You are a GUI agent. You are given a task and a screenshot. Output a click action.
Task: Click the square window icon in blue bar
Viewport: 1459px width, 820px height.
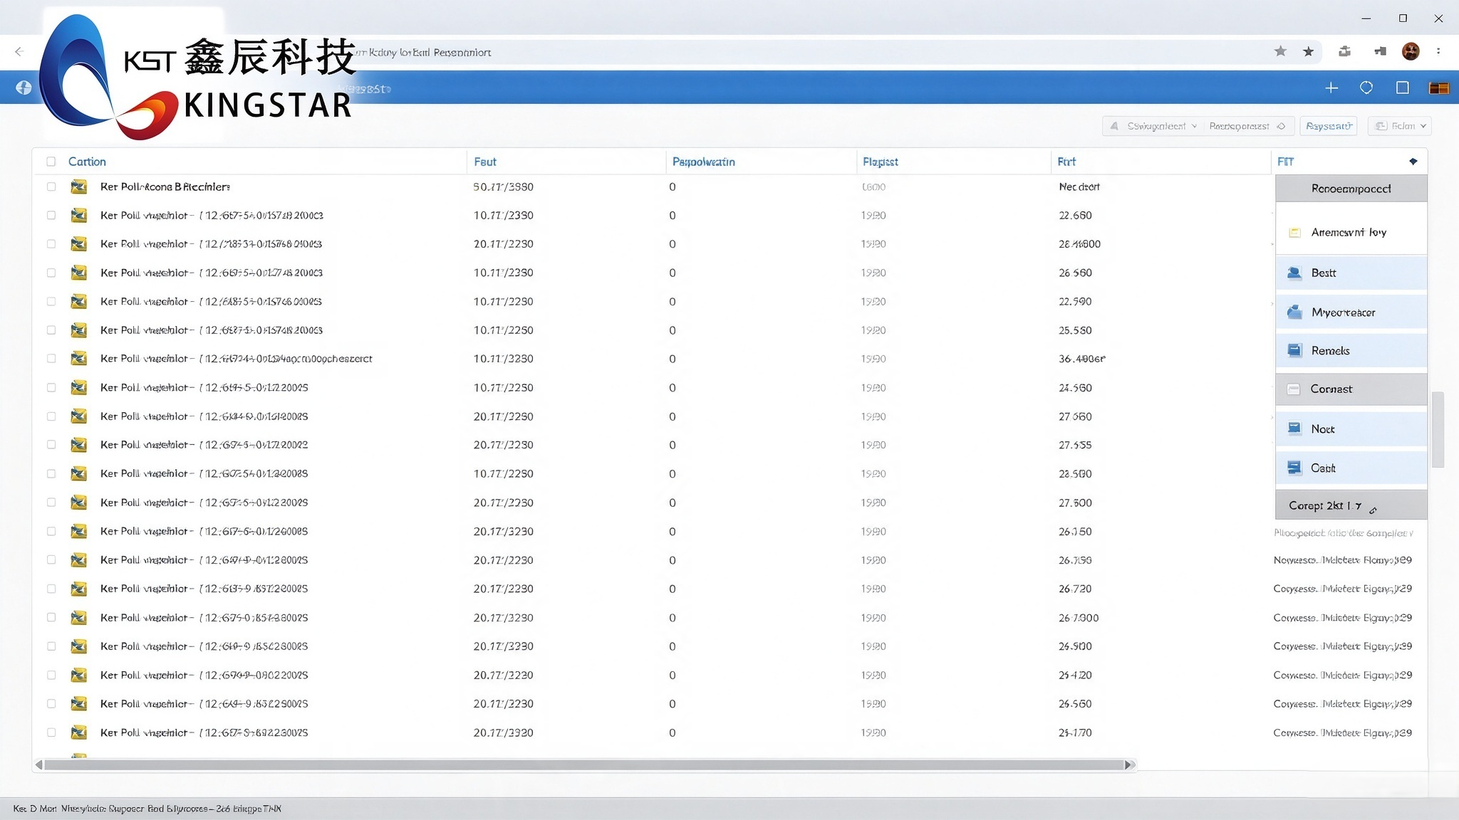(x=1403, y=88)
